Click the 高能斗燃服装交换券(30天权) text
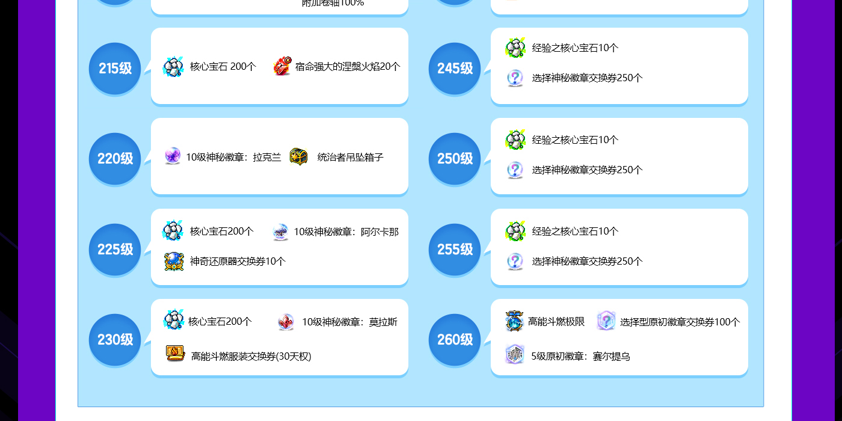Image resolution: width=842 pixels, height=421 pixels. click(251, 357)
